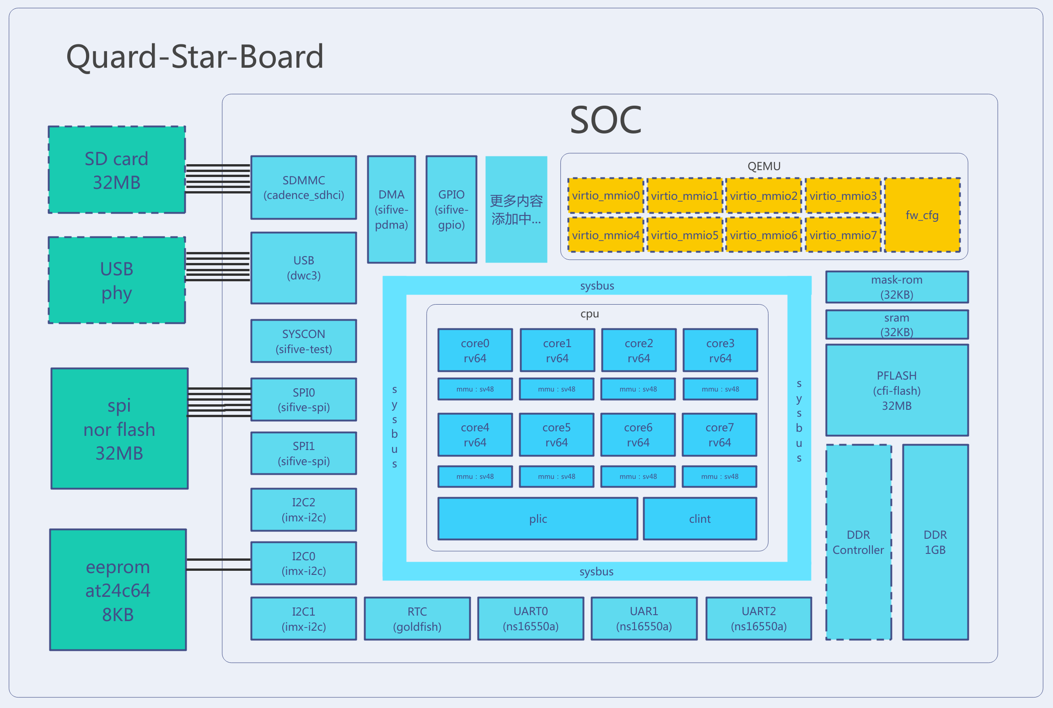Click the RTC goldfish block
This screenshot has height=708, width=1053.
click(417, 618)
